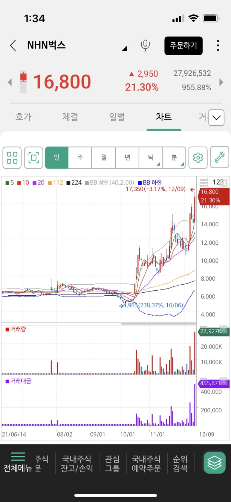Tap the 12/09 date axis label
Viewport: 231px width, 502px height.
206,435
